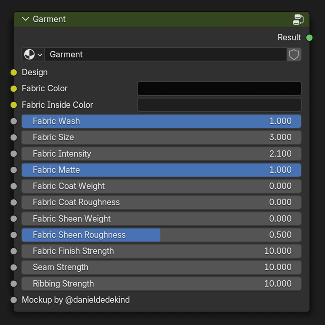Open the Fabric Color swatch picker
The height and width of the screenshot is (325, 325).
click(x=219, y=88)
